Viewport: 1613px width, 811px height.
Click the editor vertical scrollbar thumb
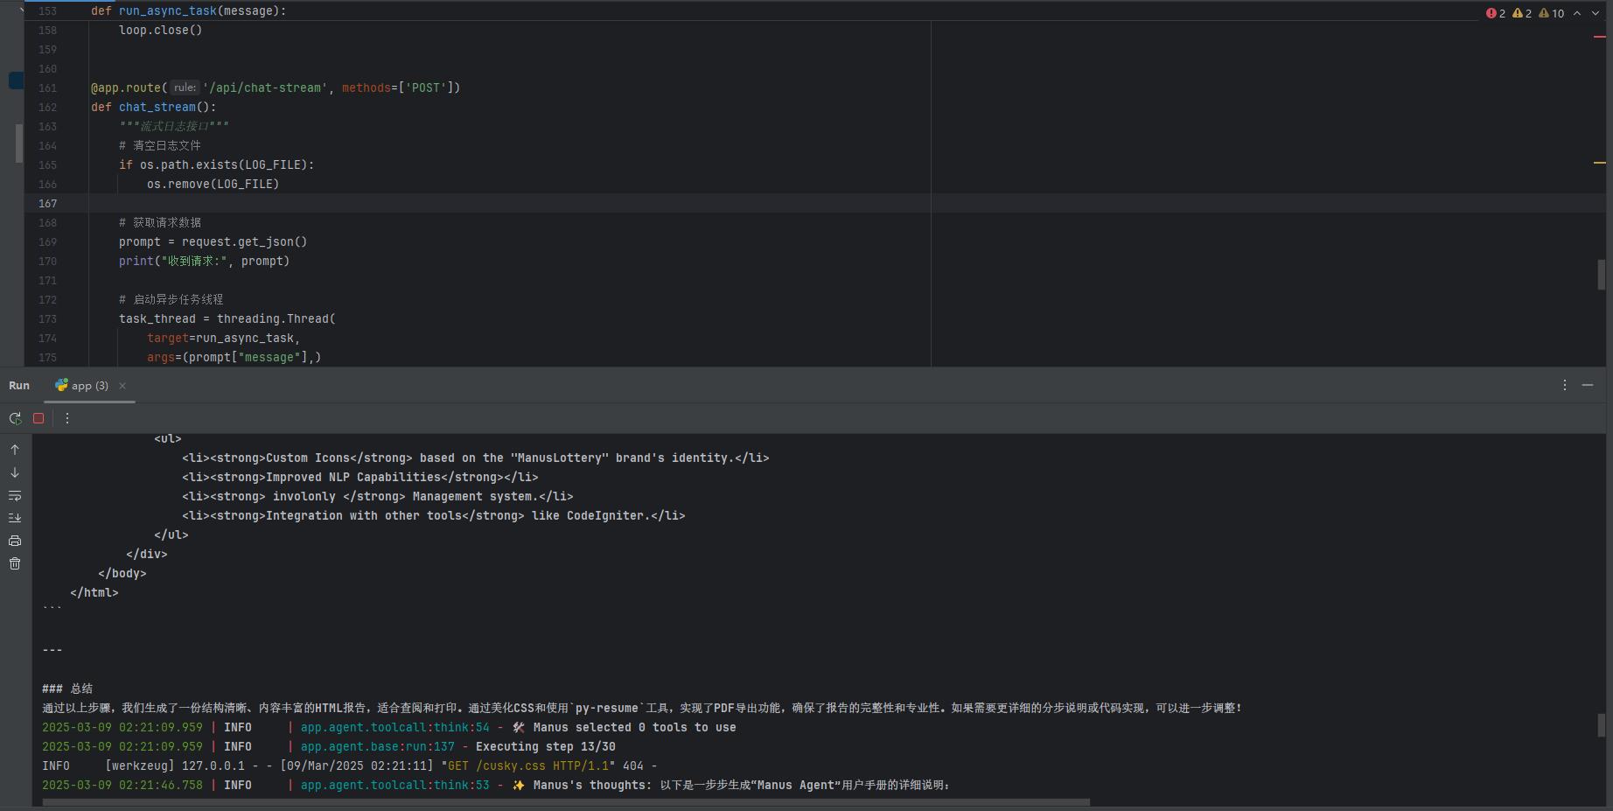(1602, 274)
